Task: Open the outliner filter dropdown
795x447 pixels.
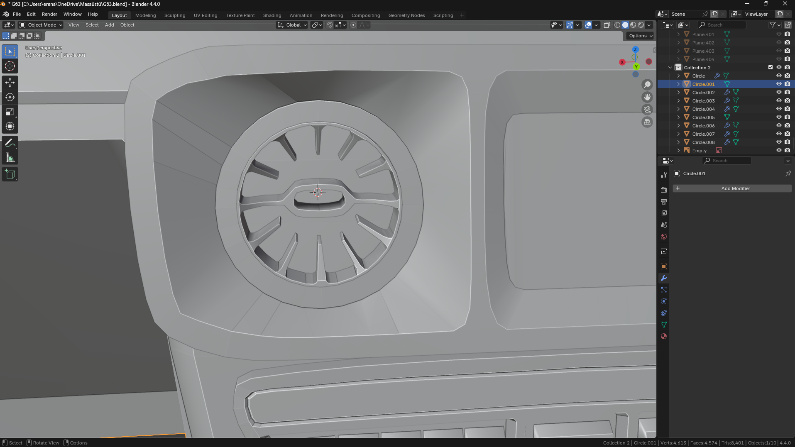Action: click(775, 25)
